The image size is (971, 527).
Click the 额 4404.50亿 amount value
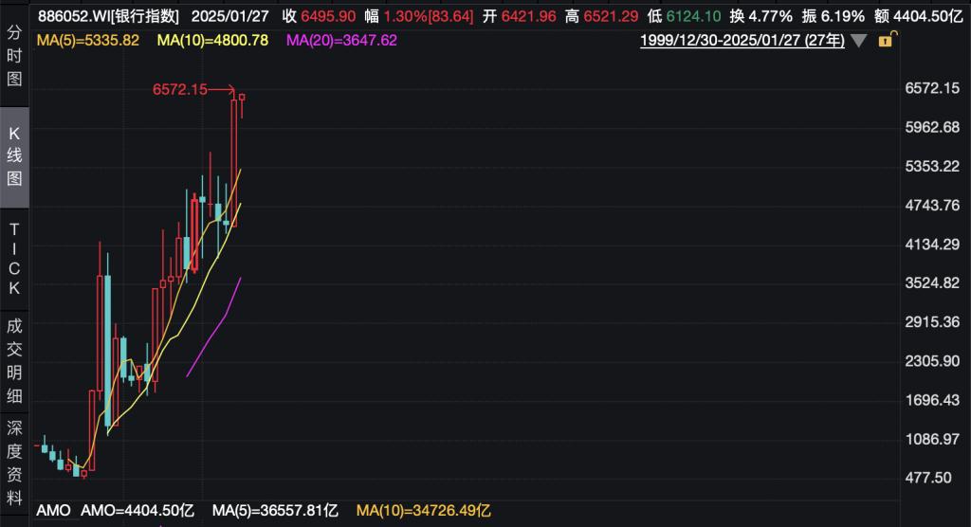click(x=918, y=17)
